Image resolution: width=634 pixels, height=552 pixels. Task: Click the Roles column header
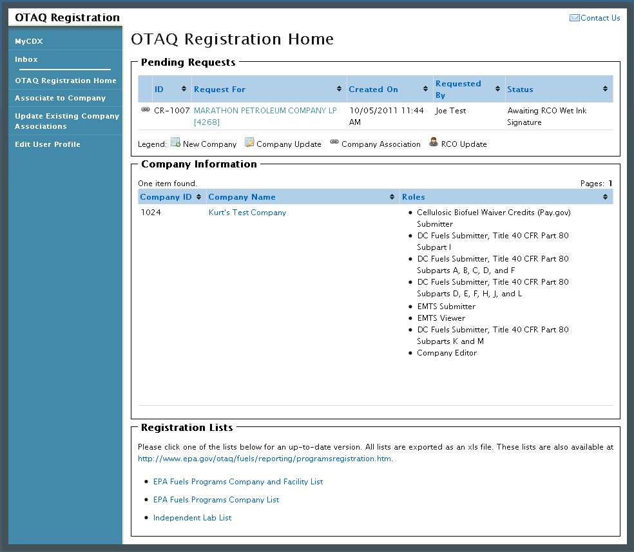point(413,197)
